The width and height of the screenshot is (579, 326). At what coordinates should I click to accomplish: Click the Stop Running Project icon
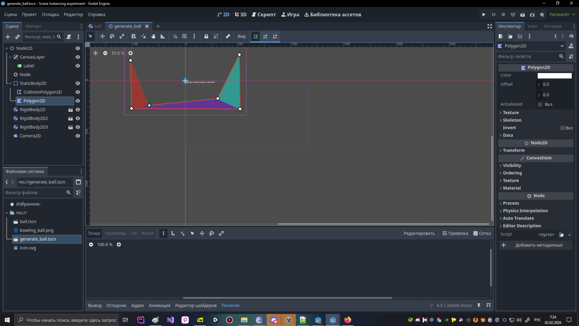tap(503, 15)
